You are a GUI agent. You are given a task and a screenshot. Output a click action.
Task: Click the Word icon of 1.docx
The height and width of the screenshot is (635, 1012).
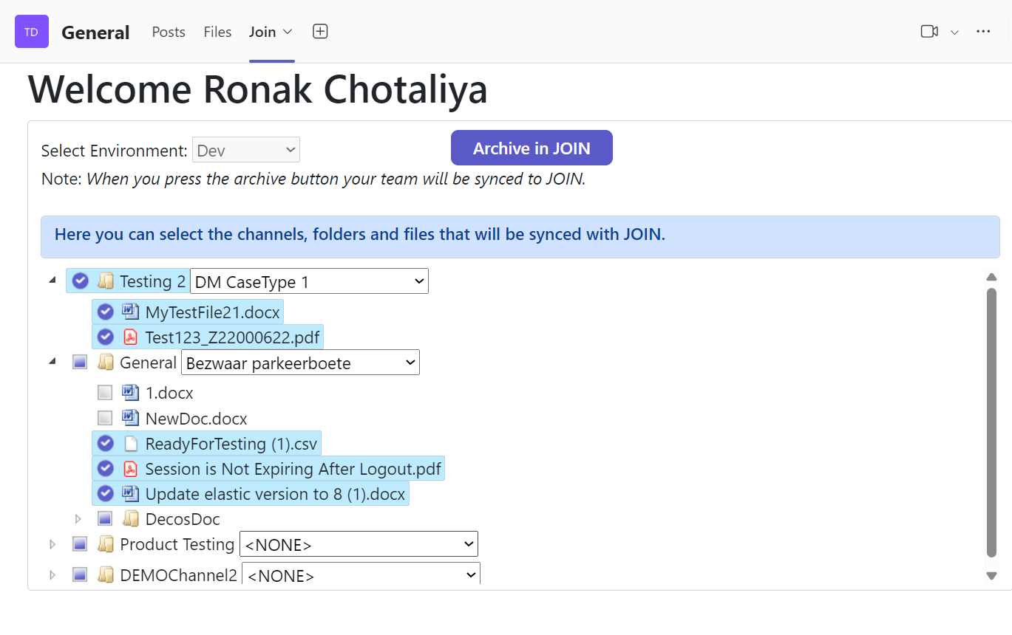[x=131, y=393]
